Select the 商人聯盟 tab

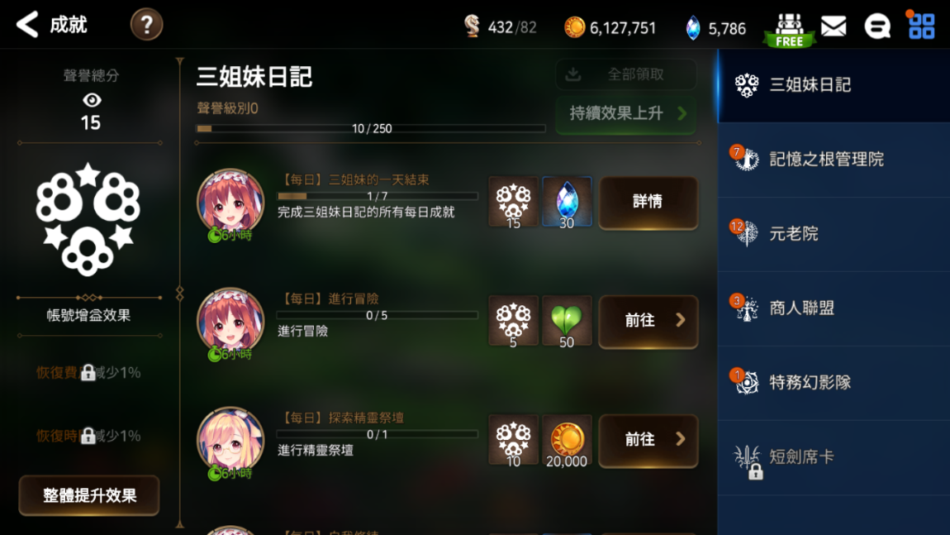coord(834,308)
